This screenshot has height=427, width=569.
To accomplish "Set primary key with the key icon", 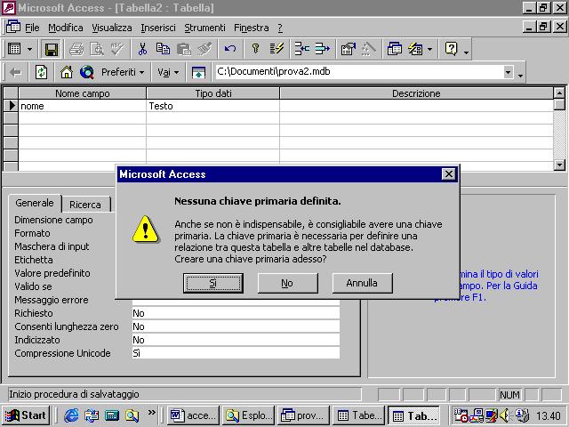I will (x=256, y=49).
